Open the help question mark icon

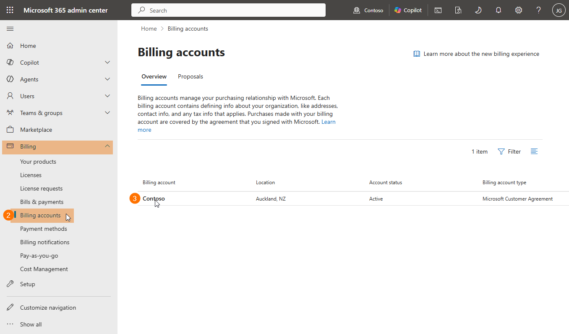click(539, 10)
